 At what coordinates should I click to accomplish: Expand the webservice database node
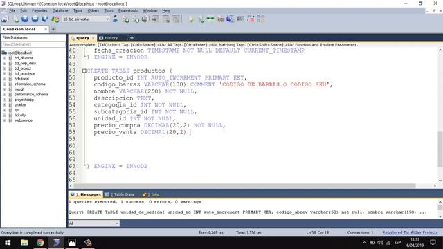click(x=4, y=120)
